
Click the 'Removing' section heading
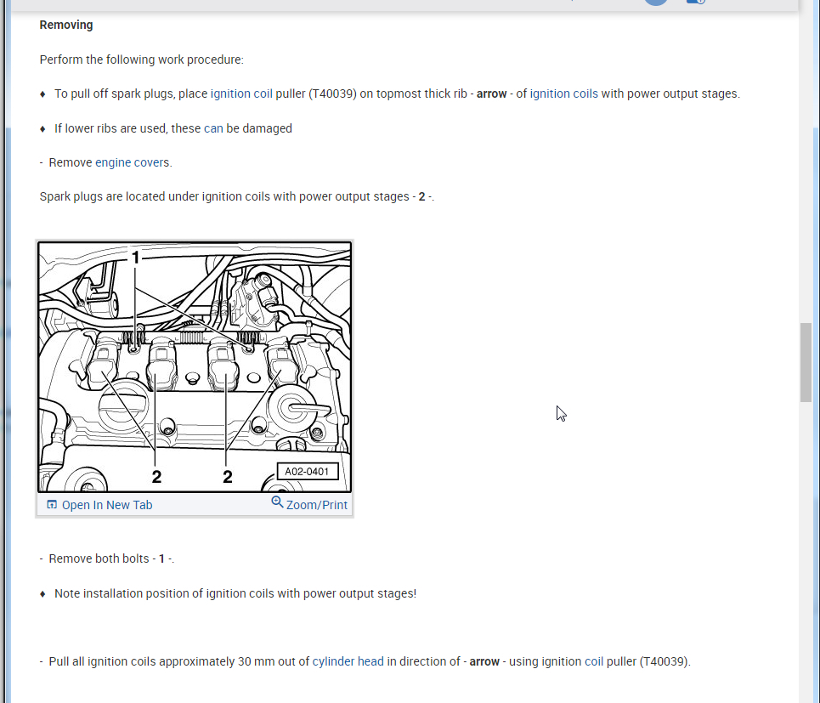click(66, 25)
